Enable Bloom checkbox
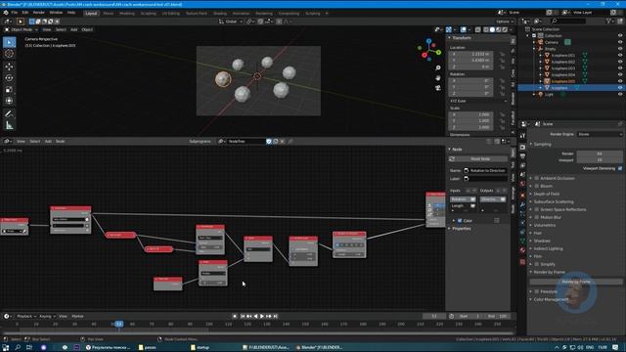Screen dimensions: 626x352 tap(537, 186)
